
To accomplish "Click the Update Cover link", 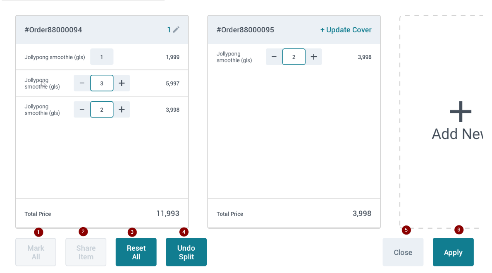I will [346, 30].
